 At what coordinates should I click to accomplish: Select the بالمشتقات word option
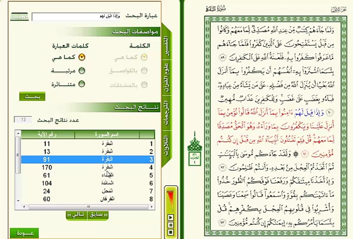(x=144, y=85)
